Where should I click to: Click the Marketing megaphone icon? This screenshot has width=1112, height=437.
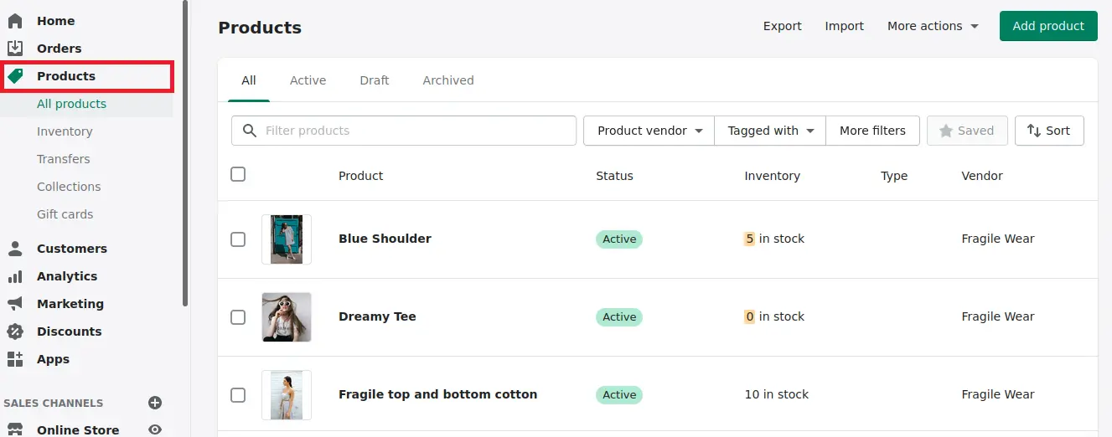pyautogui.click(x=15, y=304)
